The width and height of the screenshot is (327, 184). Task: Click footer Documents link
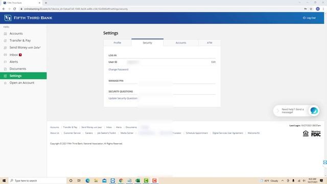(131, 127)
